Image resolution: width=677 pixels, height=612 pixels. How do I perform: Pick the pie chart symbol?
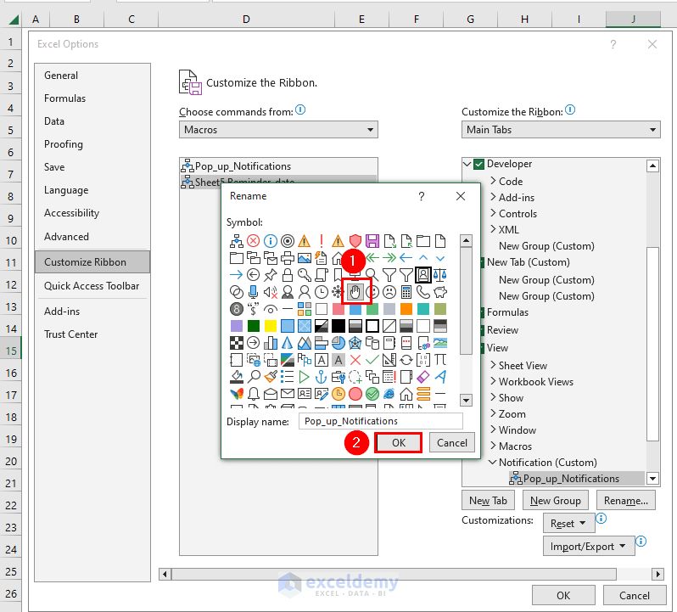point(338,343)
